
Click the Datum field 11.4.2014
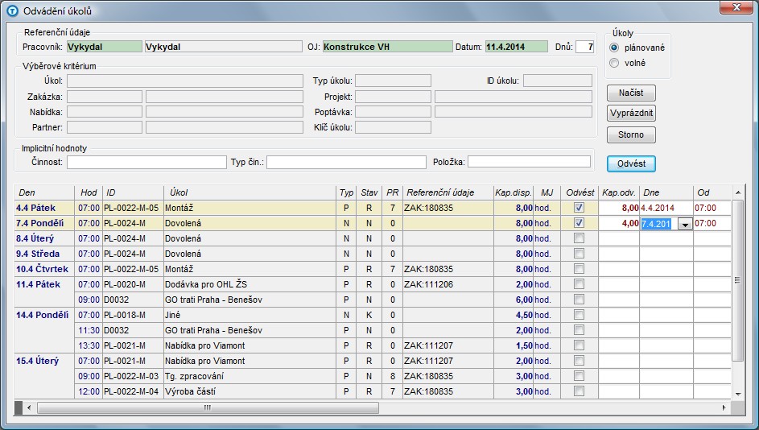click(x=517, y=47)
